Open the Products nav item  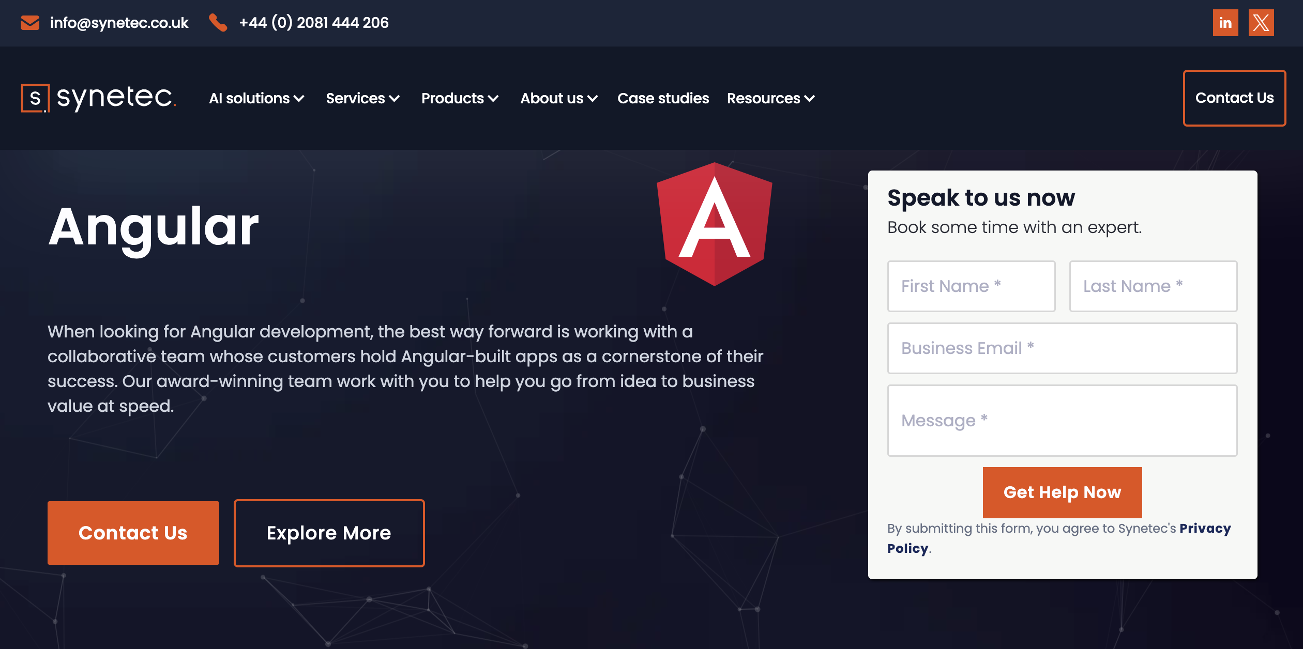(452, 98)
